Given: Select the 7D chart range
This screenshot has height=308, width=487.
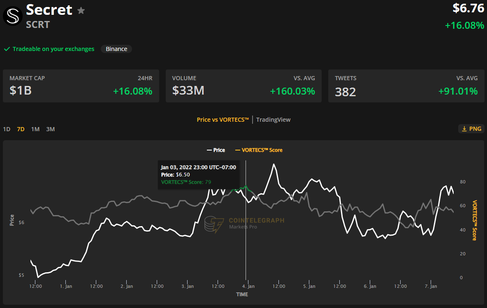Looking at the screenshot, I should click(x=21, y=129).
